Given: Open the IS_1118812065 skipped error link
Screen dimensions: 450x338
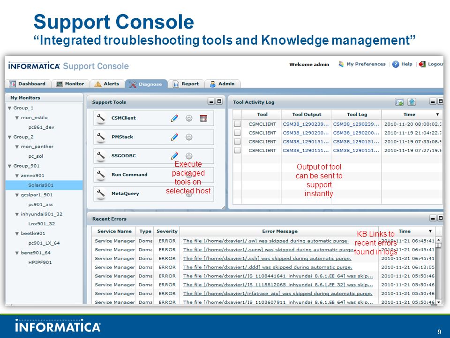Looking at the screenshot, I should (x=278, y=285).
